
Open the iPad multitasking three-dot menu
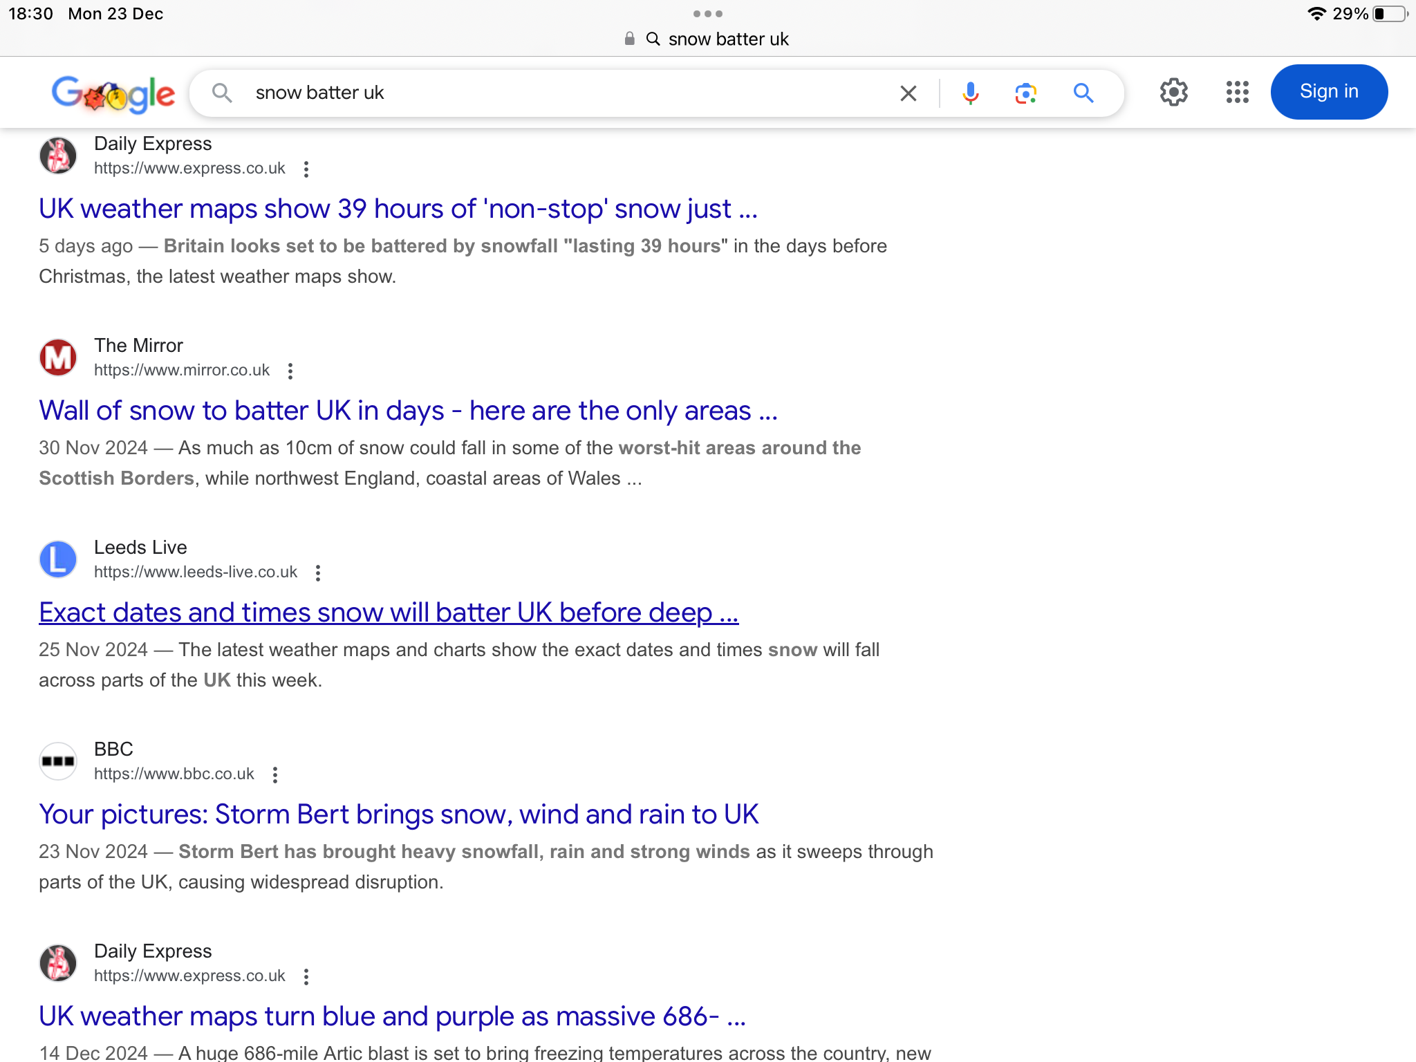pos(707,13)
